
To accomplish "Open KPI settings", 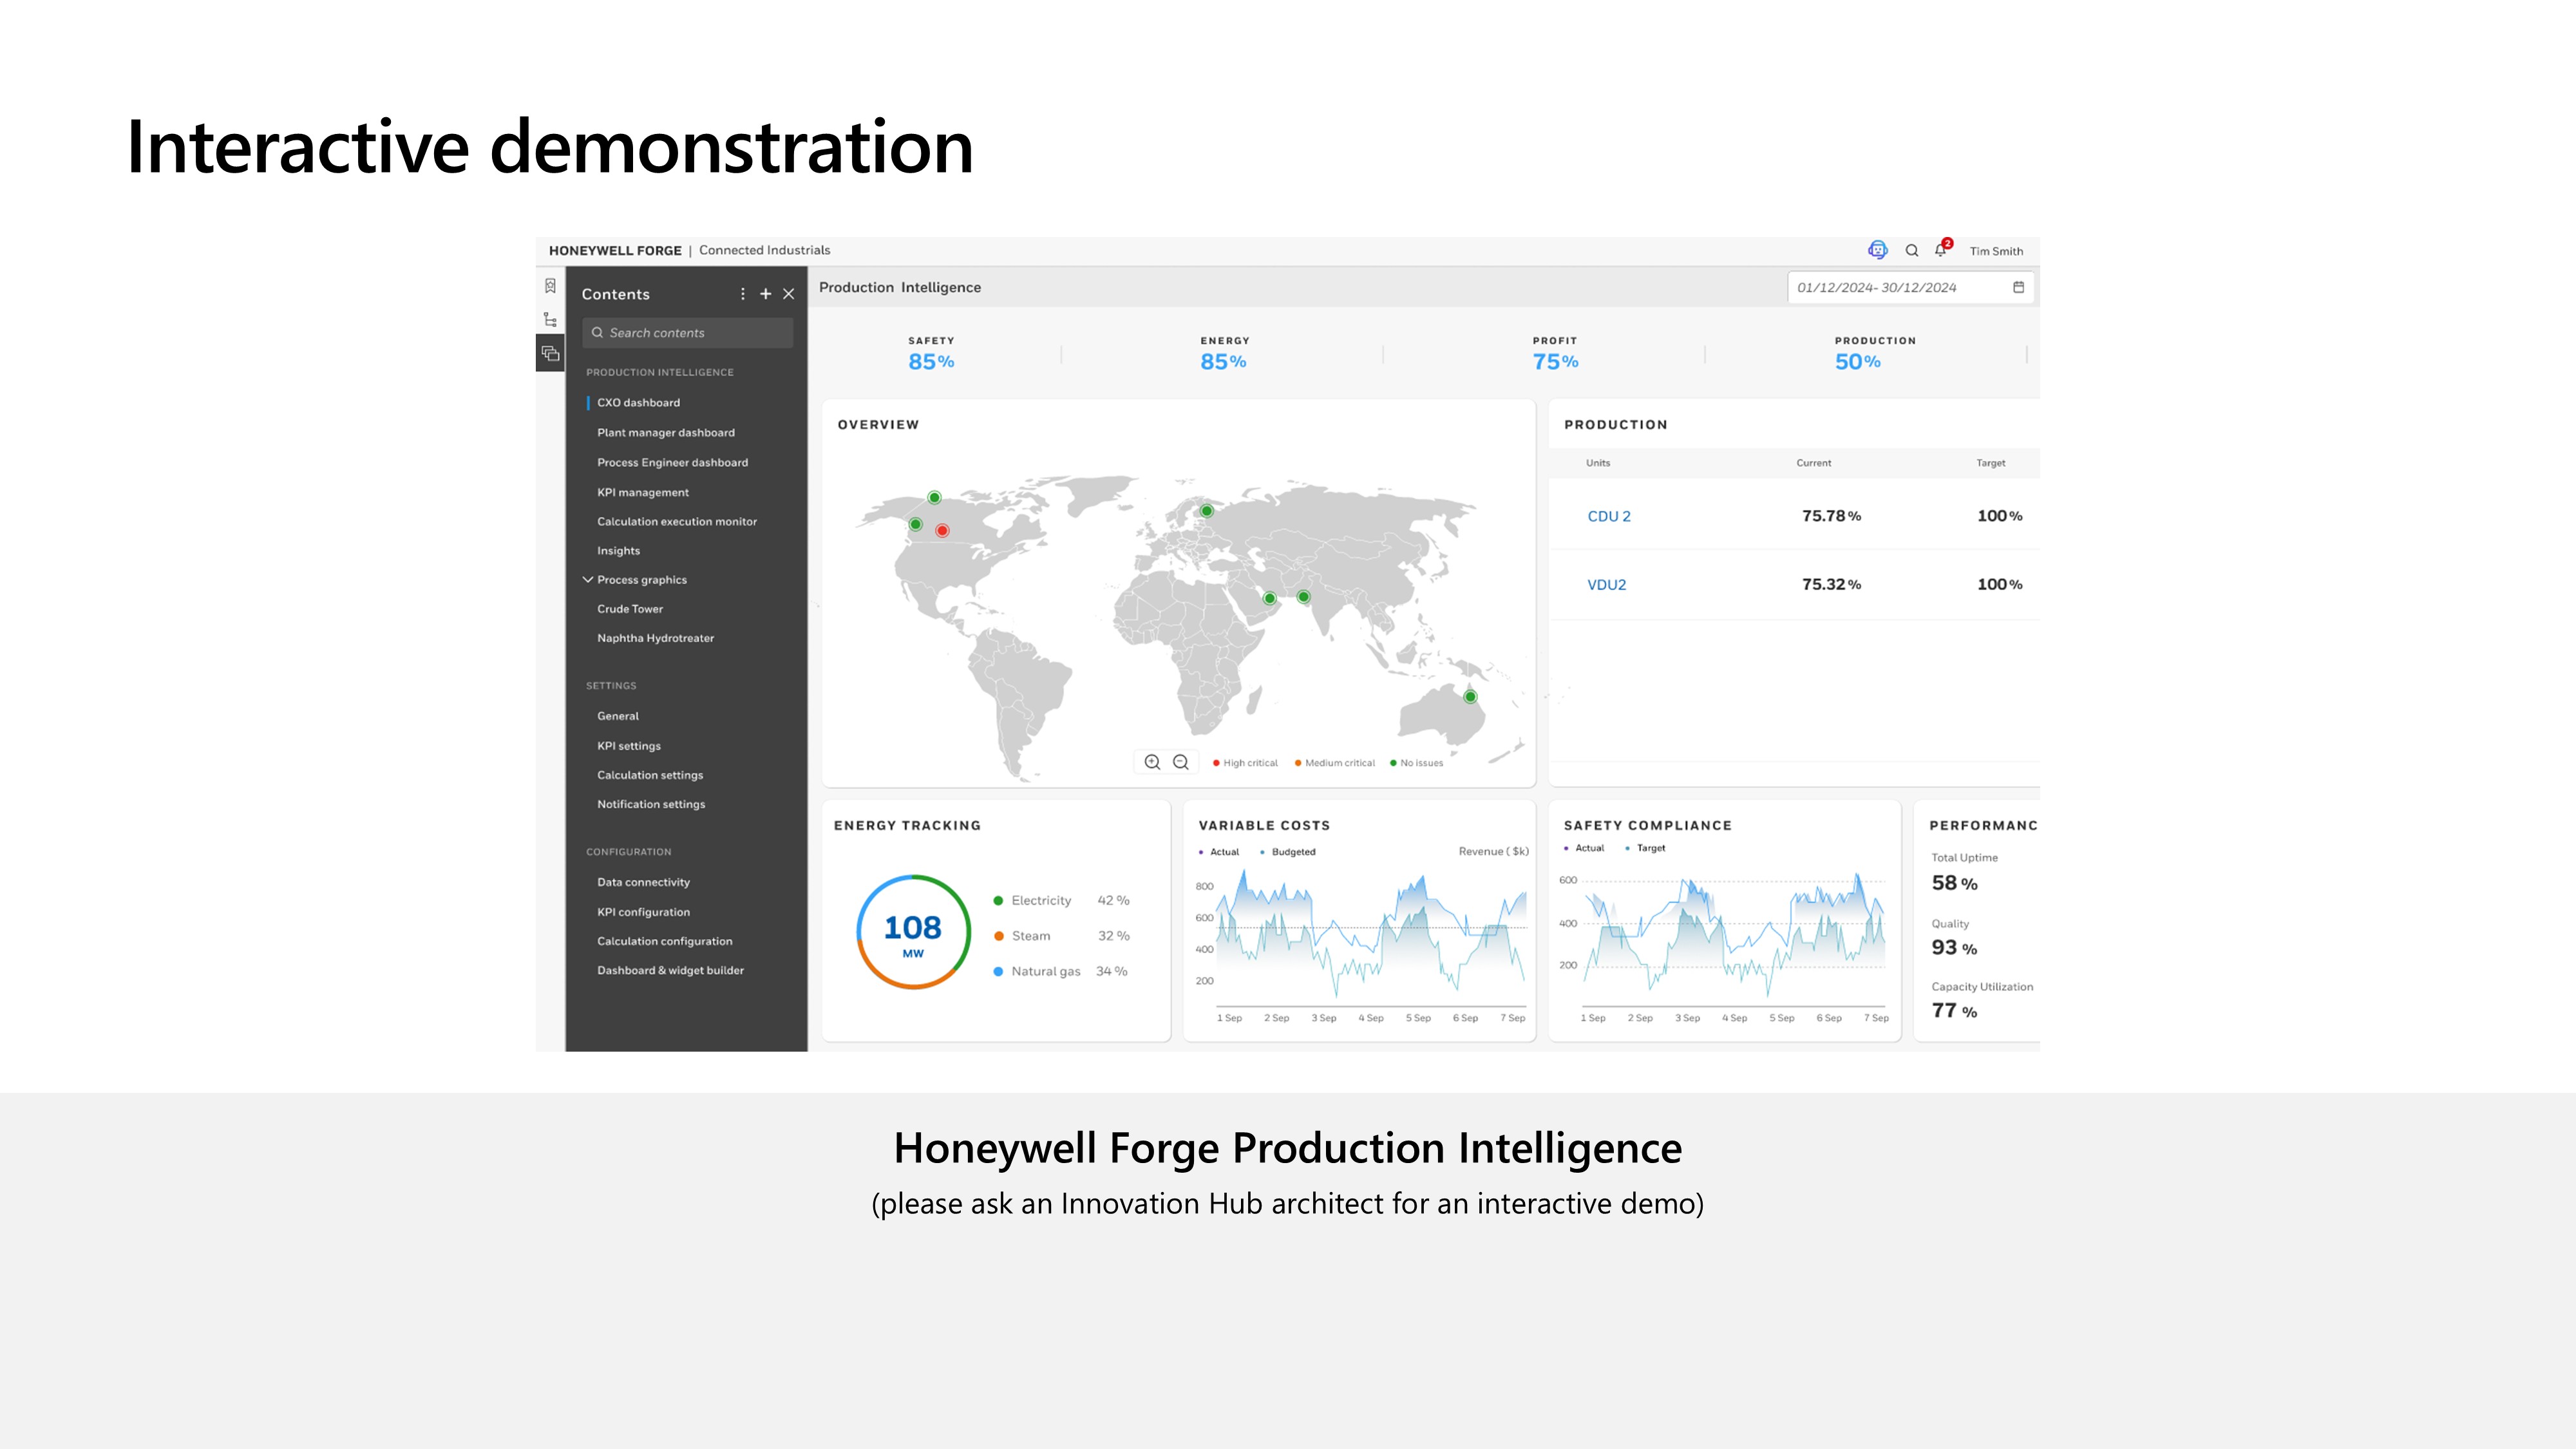I will pyautogui.click(x=629, y=746).
